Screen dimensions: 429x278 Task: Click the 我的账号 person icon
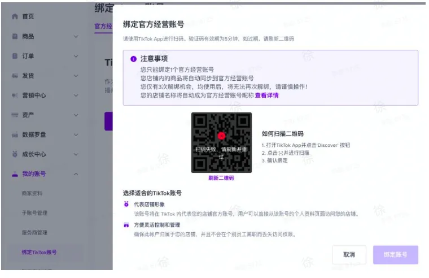click(x=15, y=174)
